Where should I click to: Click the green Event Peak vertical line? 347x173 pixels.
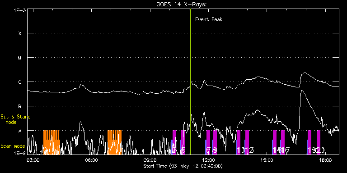pos(191,82)
